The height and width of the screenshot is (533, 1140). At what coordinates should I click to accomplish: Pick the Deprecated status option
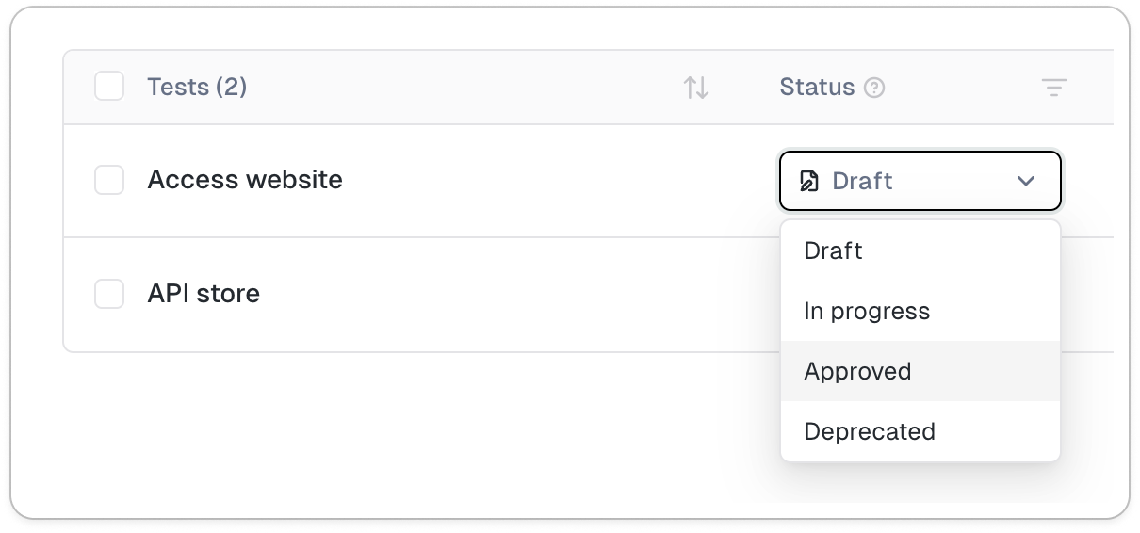tap(869, 432)
